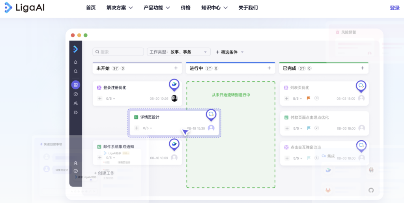
Task: Open the cube icon in the sidebar
Action: [x=75, y=94]
